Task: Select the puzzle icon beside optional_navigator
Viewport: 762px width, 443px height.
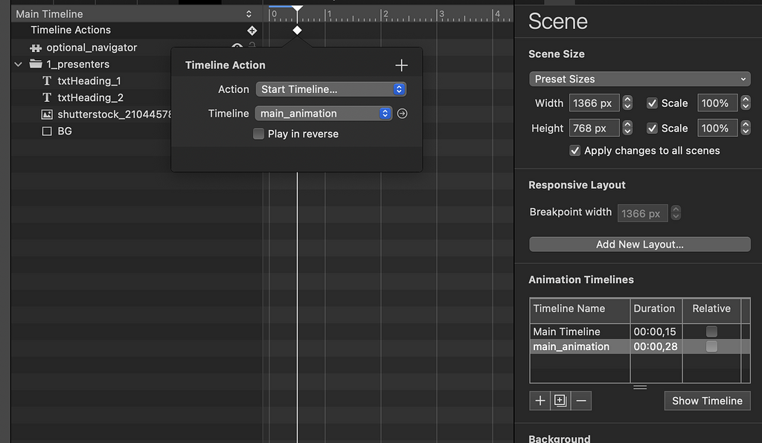Action: (x=34, y=47)
